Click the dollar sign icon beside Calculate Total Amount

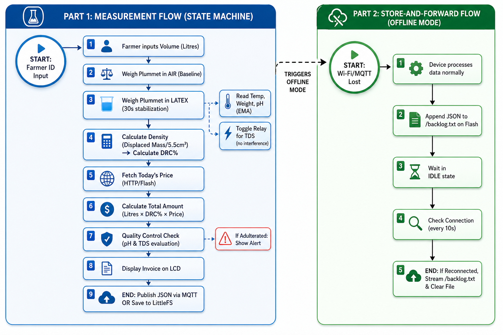107,209
